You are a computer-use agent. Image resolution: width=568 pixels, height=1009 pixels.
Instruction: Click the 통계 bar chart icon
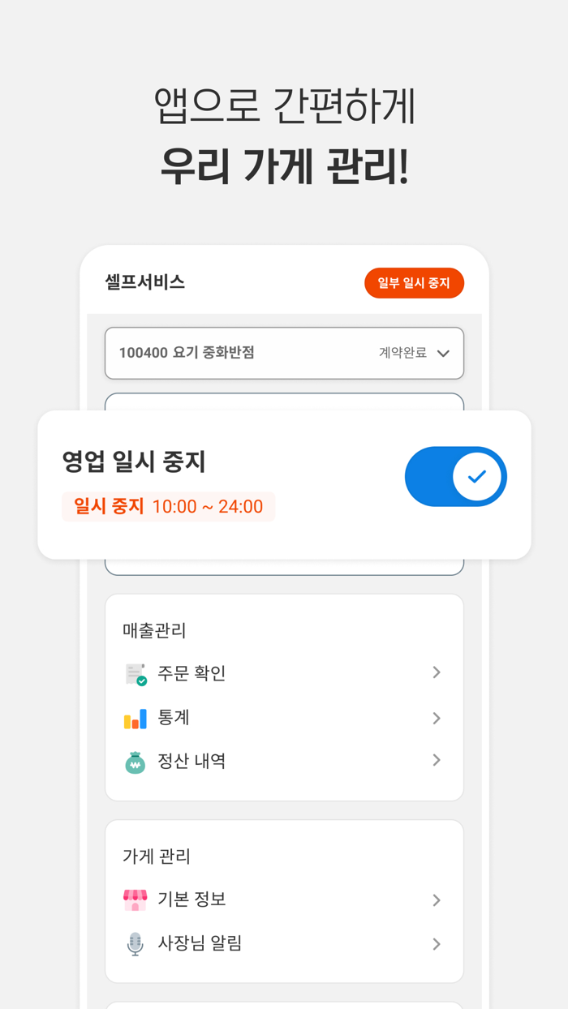(135, 717)
